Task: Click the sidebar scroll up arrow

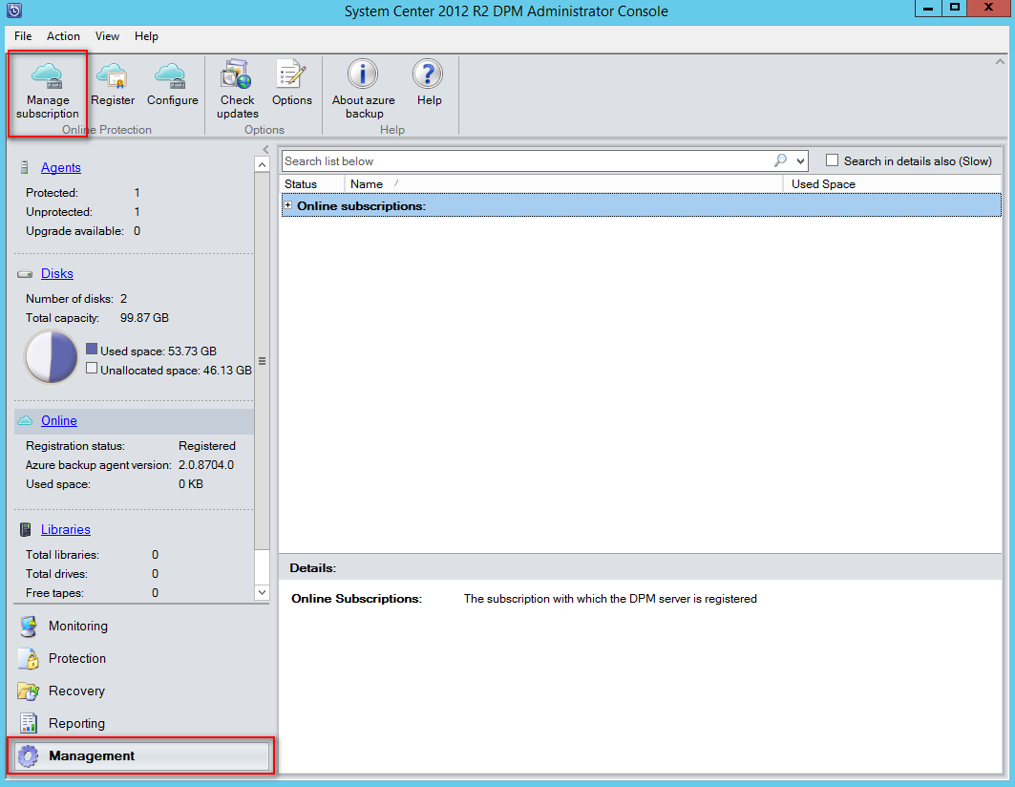Action: tap(263, 164)
